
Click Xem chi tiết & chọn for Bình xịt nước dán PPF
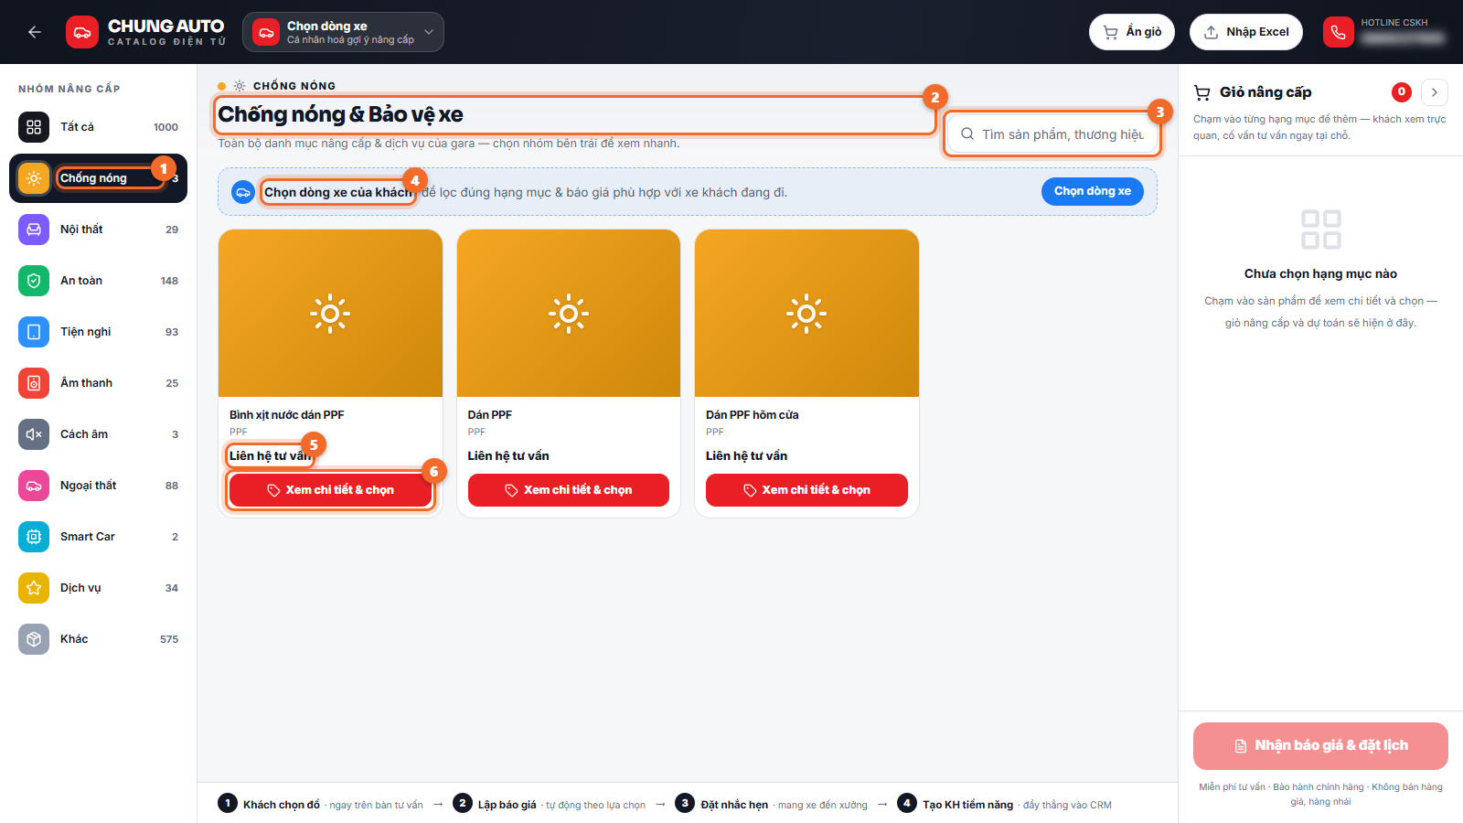[x=330, y=490]
